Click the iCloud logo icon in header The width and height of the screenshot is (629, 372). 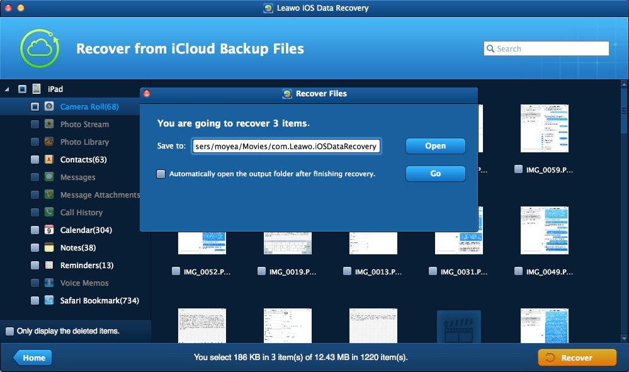coord(40,49)
